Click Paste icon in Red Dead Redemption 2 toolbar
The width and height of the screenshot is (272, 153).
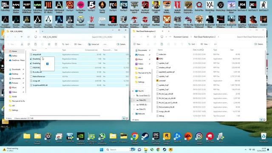161,44
